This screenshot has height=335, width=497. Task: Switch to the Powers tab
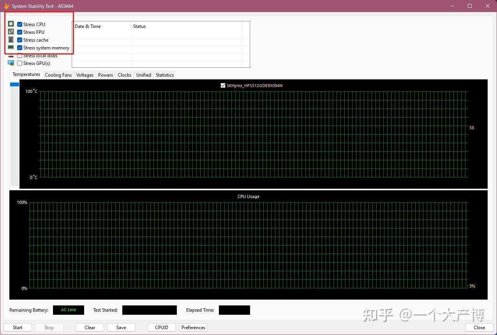(106, 75)
